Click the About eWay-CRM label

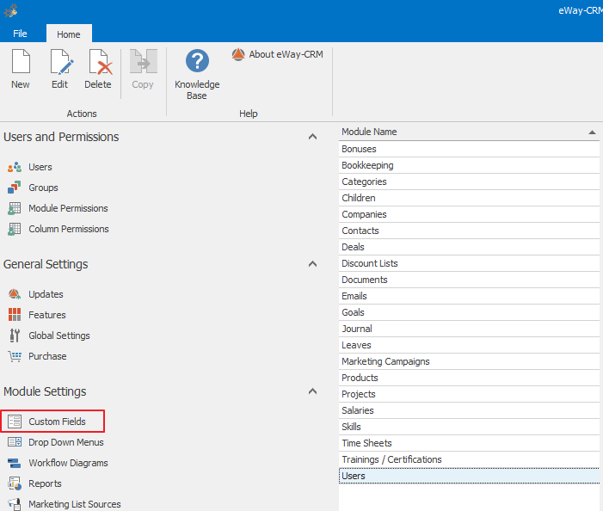[x=286, y=54]
